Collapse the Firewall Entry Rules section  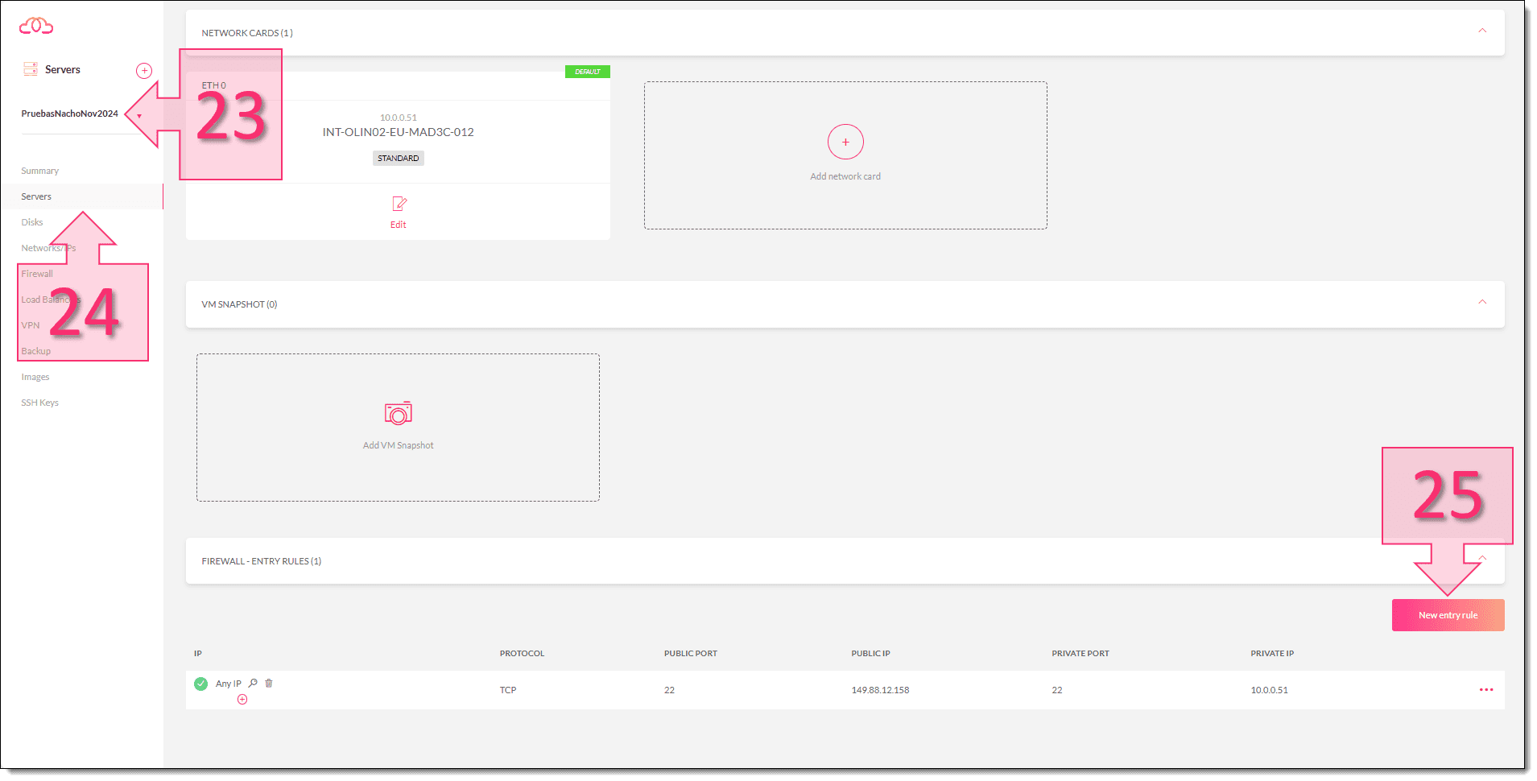pos(1482,558)
